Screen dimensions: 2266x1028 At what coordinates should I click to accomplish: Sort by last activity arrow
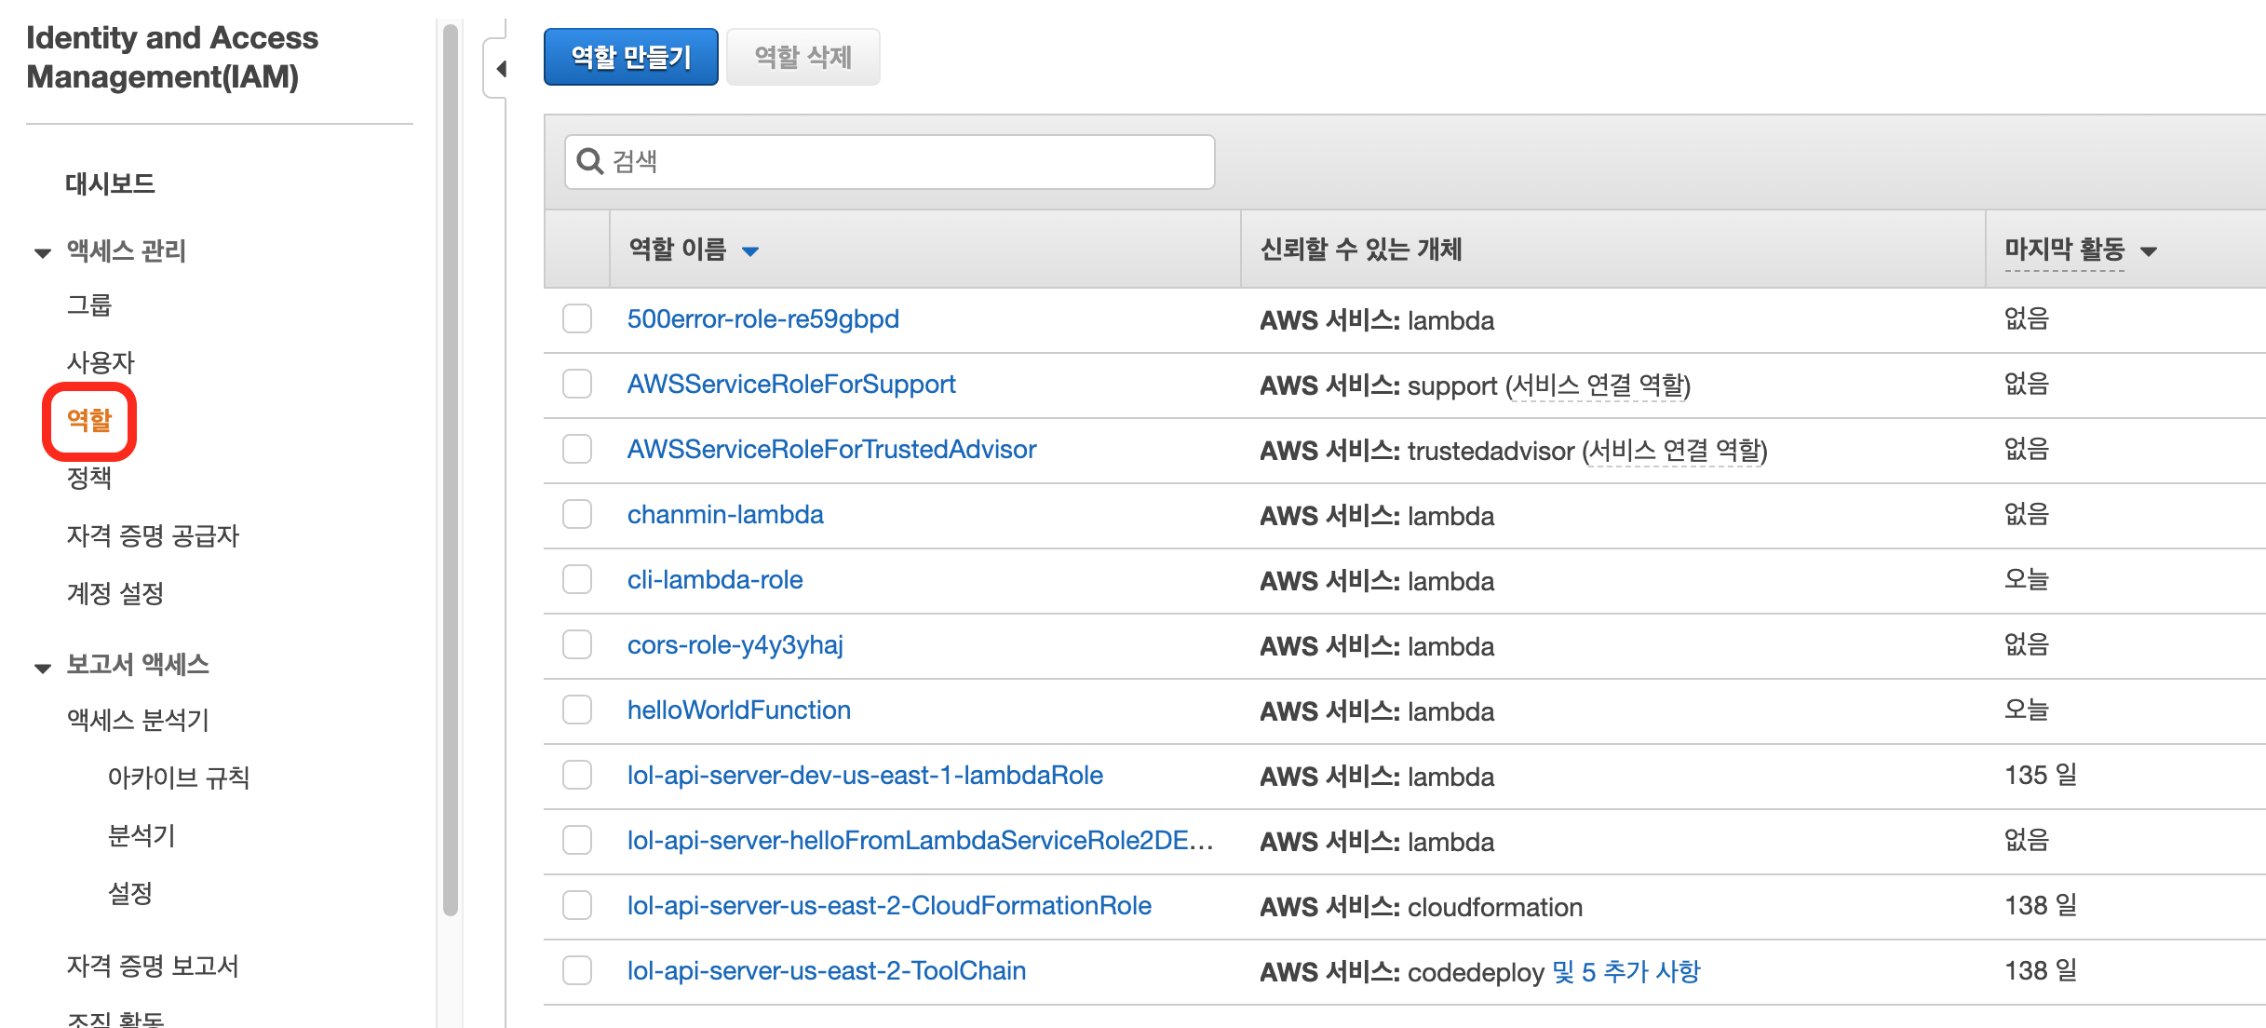click(2149, 251)
